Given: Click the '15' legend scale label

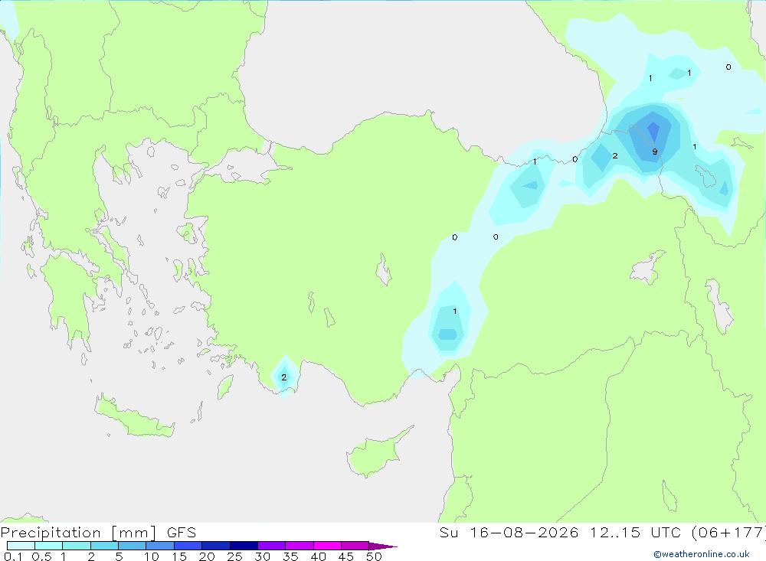Looking at the screenshot, I should click(x=179, y=556).
